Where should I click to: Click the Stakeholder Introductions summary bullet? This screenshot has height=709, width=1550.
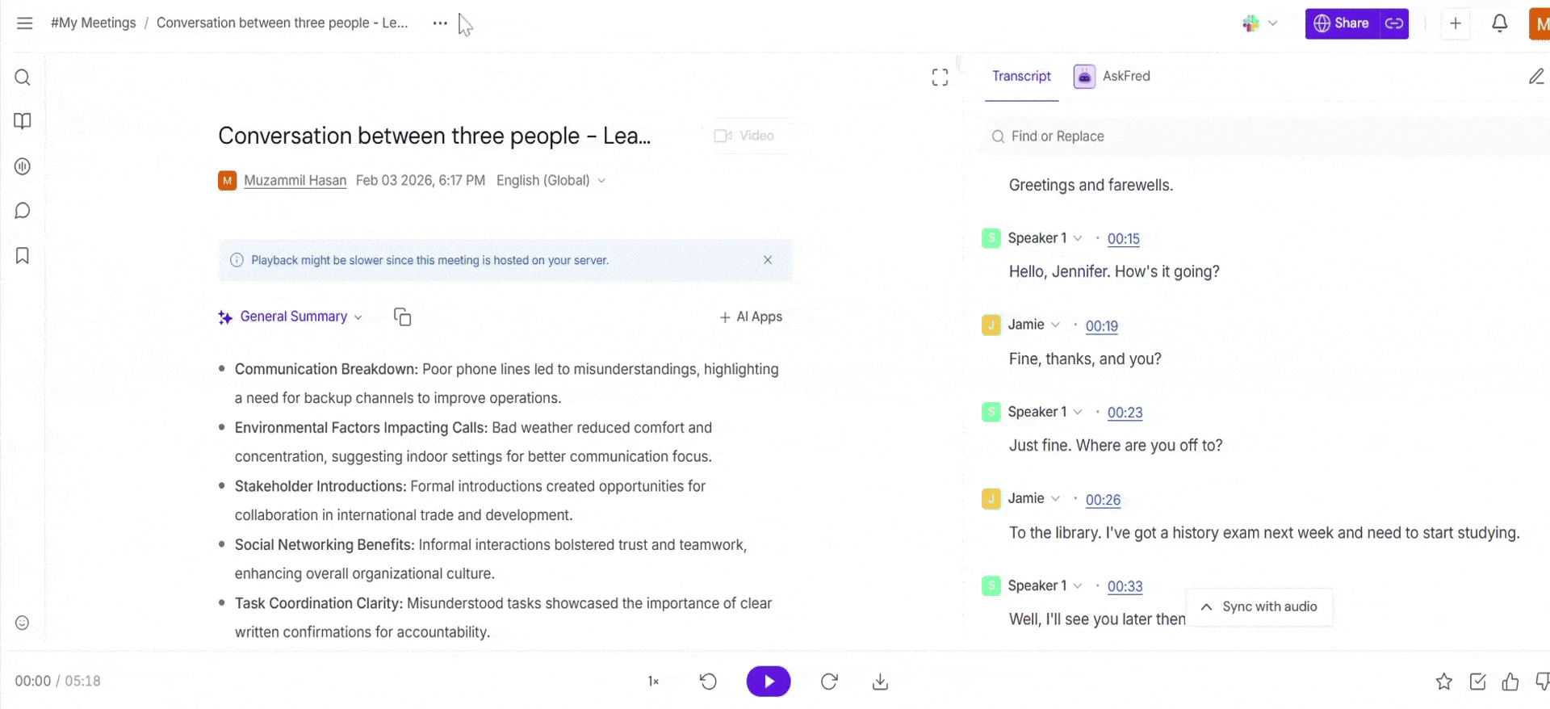(x=470, y=501)
